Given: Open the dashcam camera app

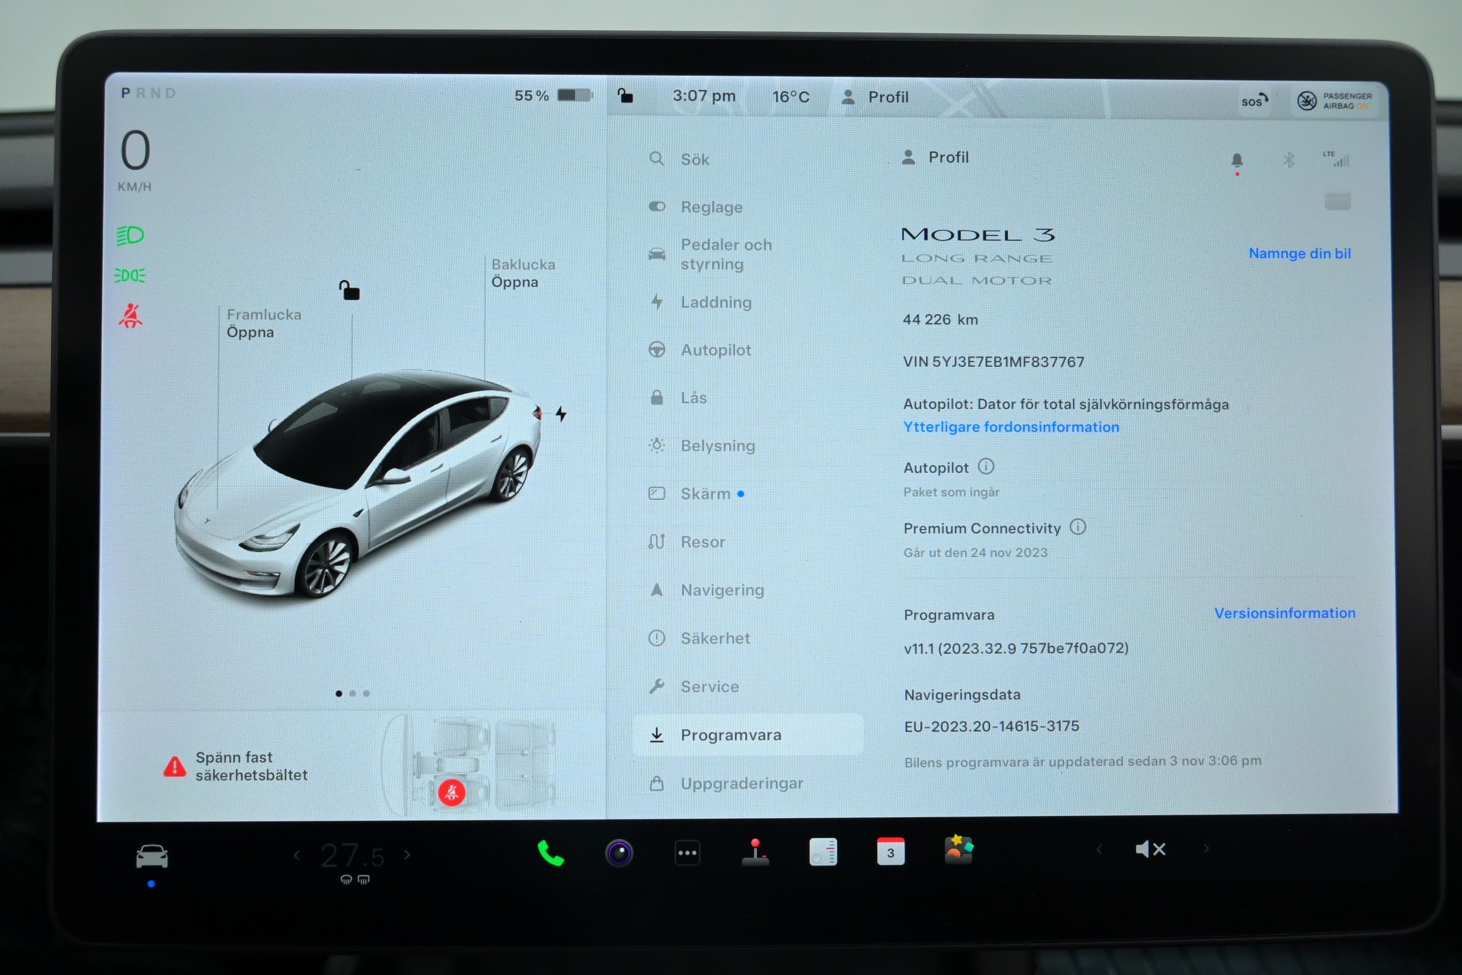Looking at the screenshot, I should click(x=619, y=853).
